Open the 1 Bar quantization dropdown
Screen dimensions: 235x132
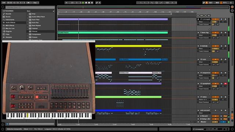[36, 3]
